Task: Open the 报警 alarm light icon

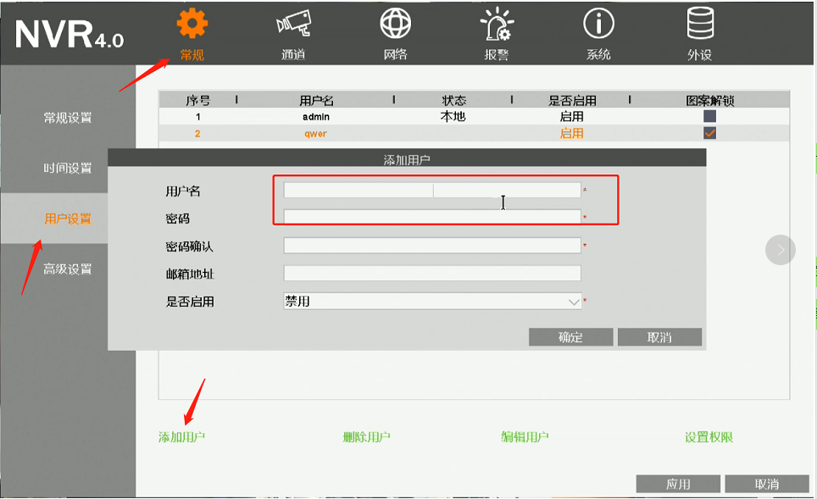Action: click(x=497, y=24)
